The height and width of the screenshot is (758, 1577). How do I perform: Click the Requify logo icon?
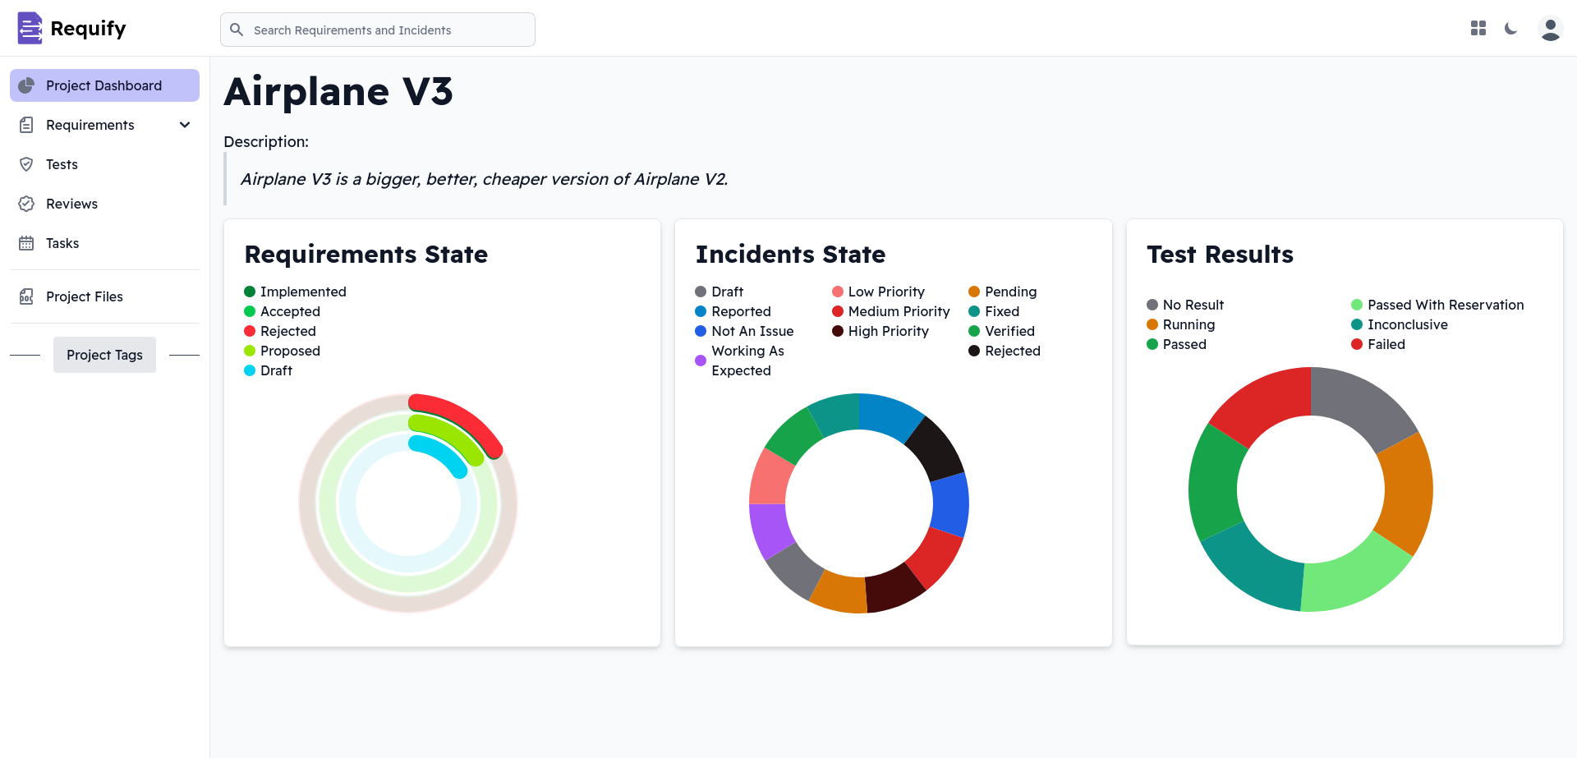pos(30,28)
